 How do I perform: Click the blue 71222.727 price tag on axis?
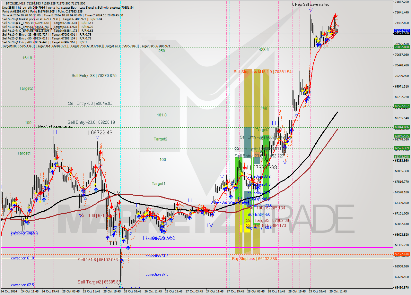tap(402, 30)
